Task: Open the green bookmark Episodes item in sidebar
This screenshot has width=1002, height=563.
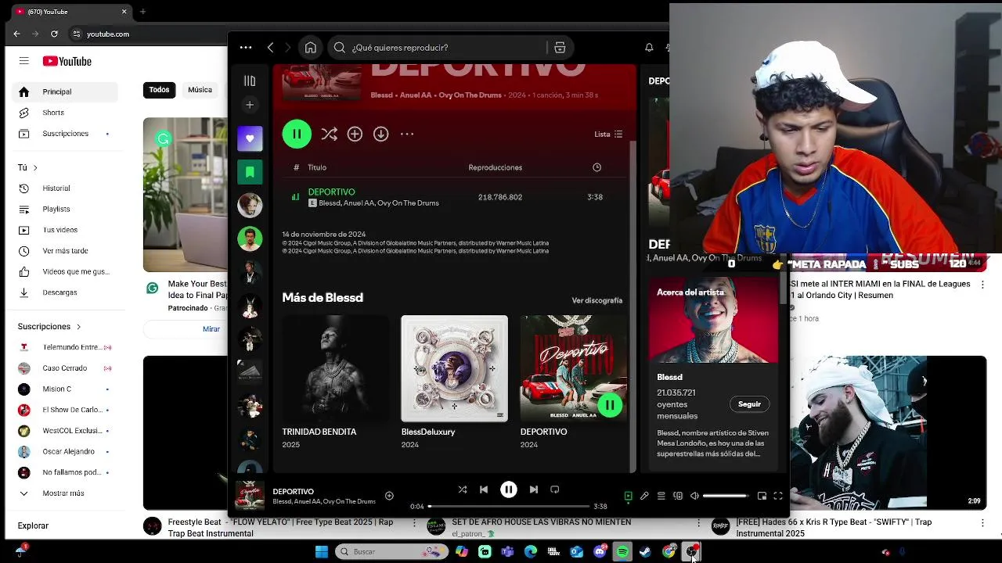Action: [250, 172]
